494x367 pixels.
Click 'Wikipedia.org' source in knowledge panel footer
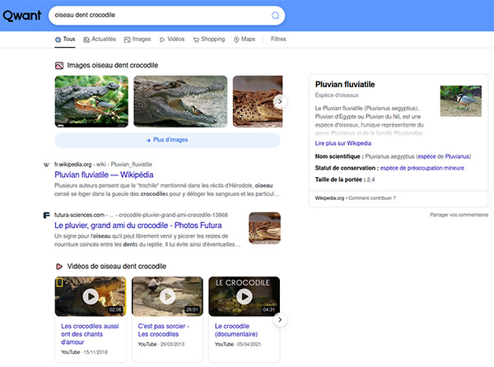(x=329, y=198)
